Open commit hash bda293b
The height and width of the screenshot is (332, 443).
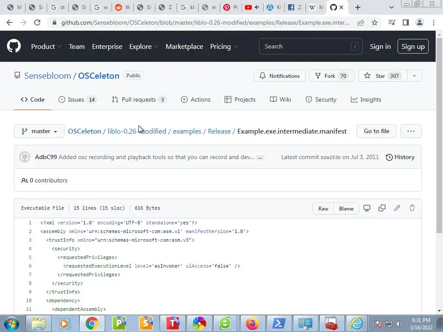pos(331,157)
